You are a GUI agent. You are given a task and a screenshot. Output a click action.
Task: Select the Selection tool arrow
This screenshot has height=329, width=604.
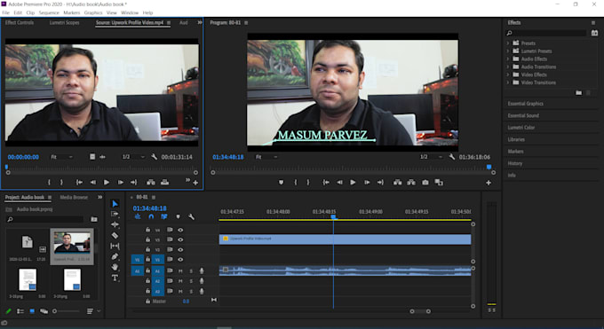click(x=115, y=204)
